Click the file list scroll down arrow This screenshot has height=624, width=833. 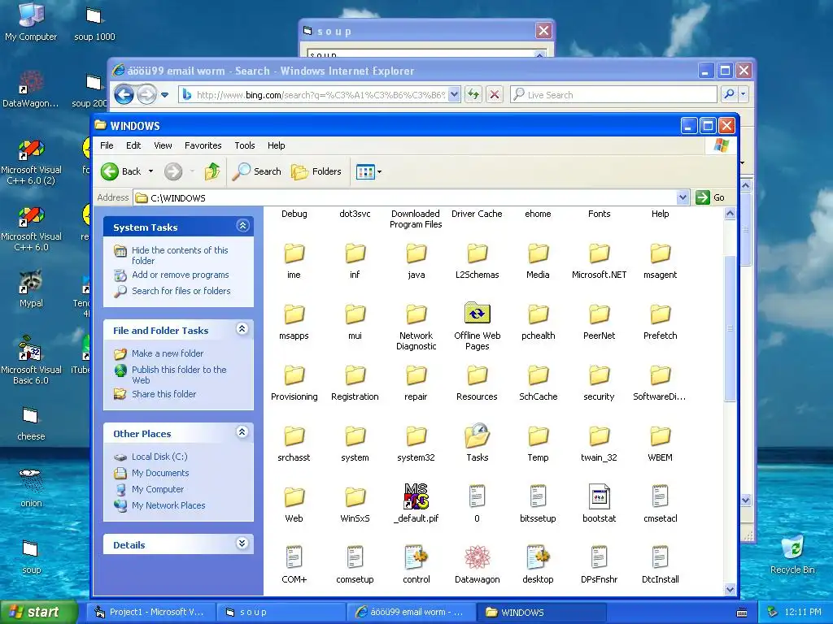point(730,589)
